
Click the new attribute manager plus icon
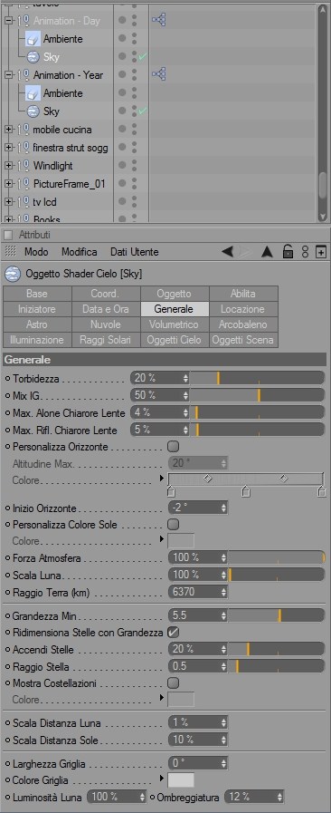[x=321, y=252]
